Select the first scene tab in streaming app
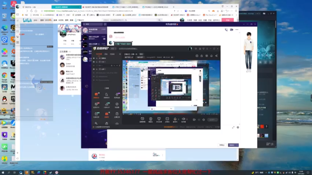The image size is (312, 175). click(99, 54)
